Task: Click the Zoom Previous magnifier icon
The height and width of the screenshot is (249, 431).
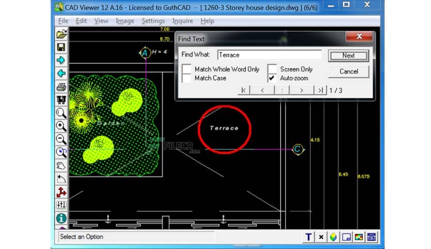Action: (61, 152)
